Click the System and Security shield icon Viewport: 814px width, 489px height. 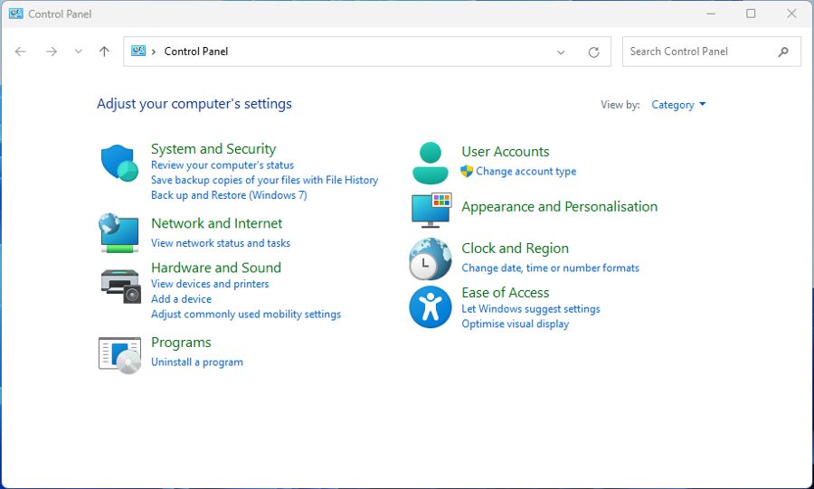pos(118,164)
